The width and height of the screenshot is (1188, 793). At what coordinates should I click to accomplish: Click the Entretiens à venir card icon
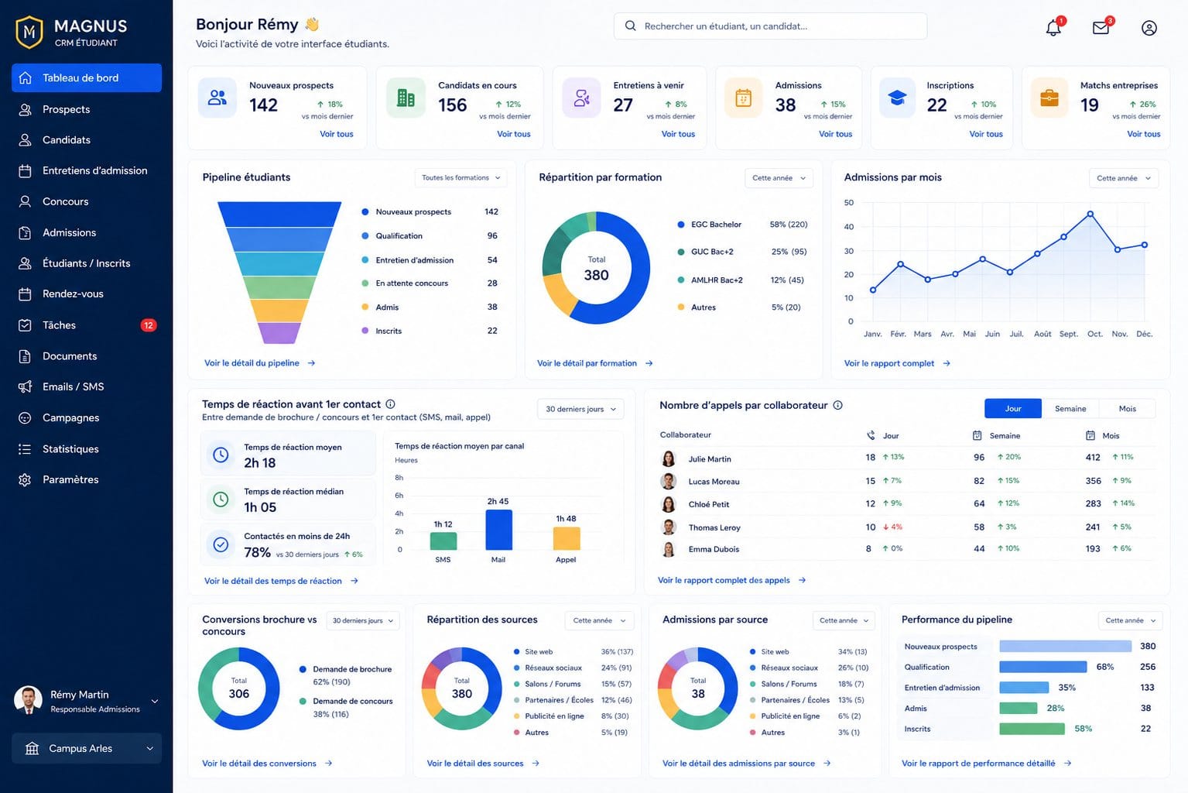(581, 98)
